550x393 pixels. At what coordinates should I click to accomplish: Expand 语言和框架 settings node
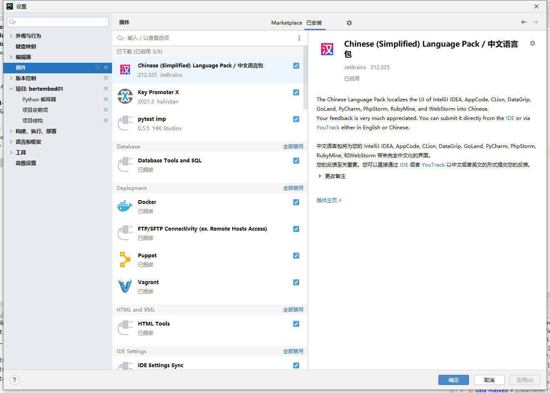(11, 142)
